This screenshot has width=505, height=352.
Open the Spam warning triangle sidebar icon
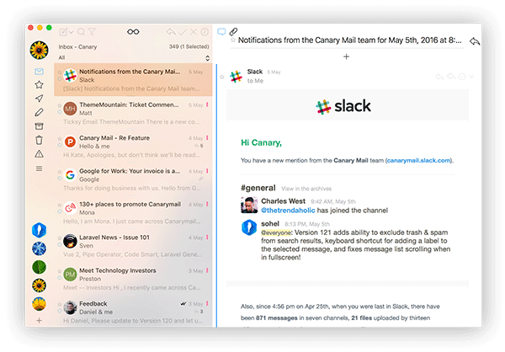(x=39, y=154)
